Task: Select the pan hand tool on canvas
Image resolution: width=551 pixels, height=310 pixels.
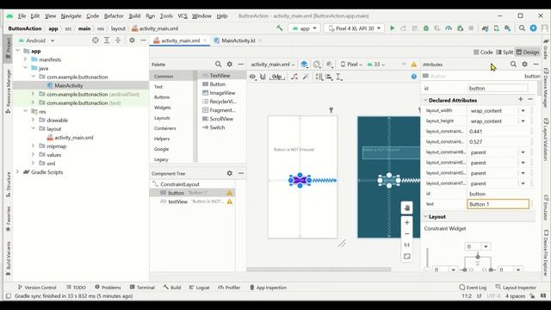Action: point(407,208)
